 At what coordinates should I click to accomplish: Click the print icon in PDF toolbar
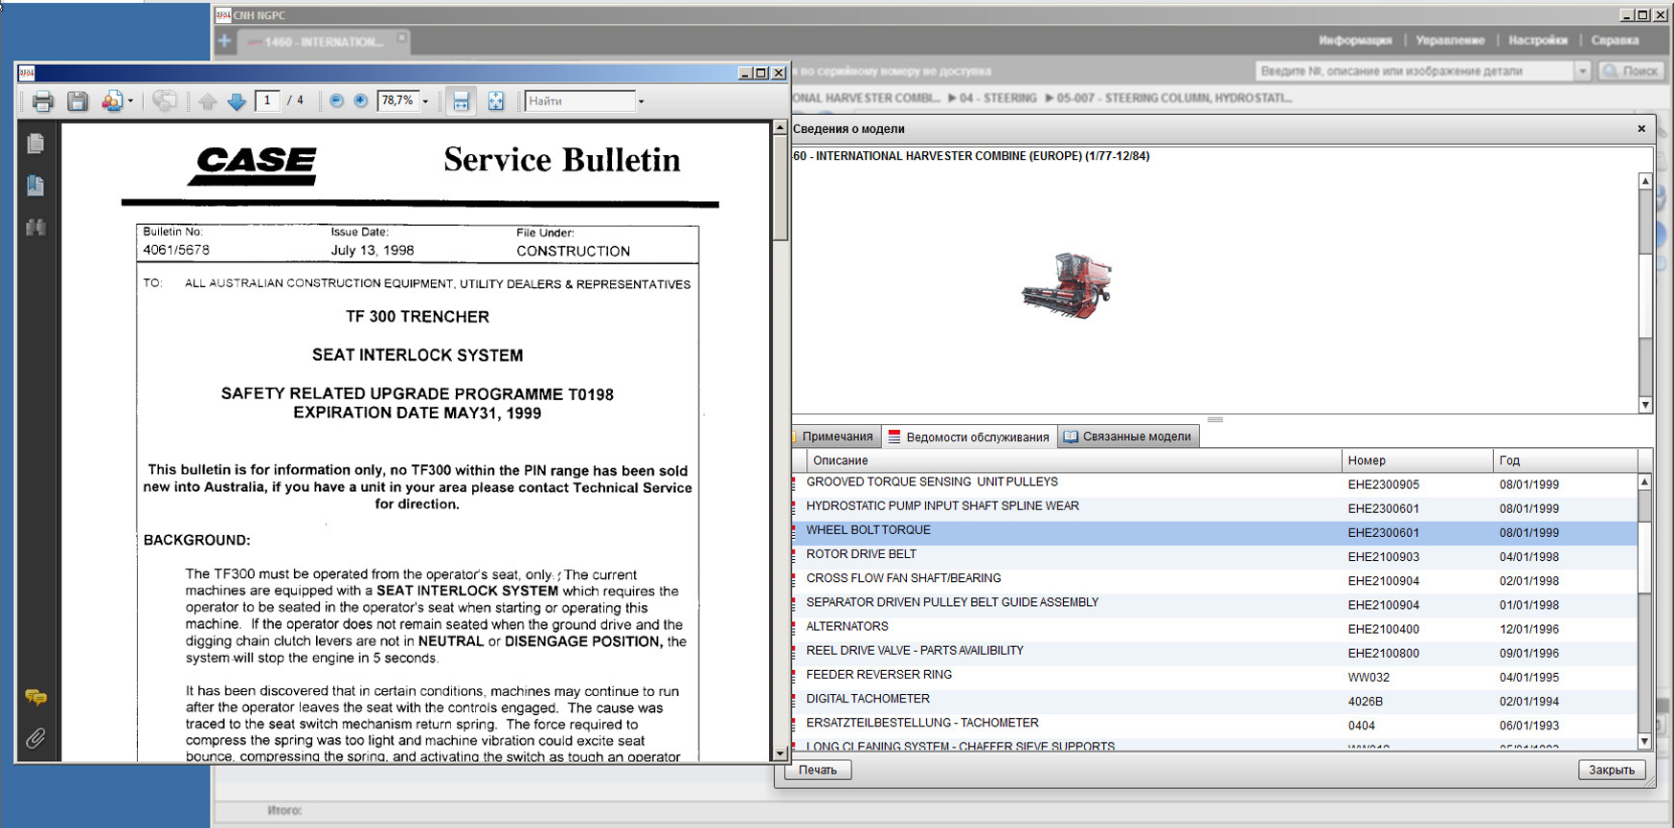pos(42,101)
